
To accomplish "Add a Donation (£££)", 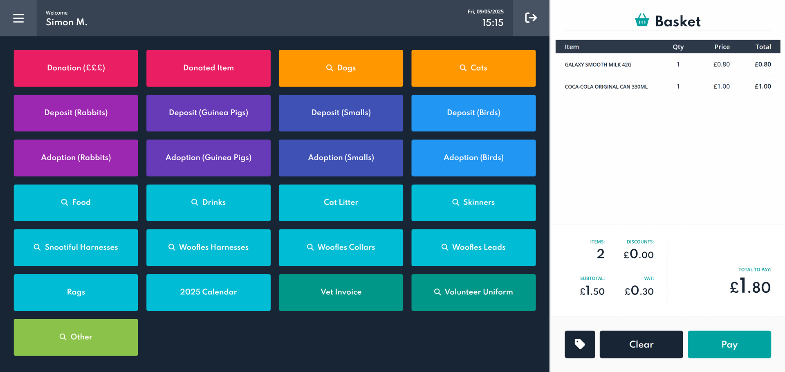I will [x=76, y=68].
